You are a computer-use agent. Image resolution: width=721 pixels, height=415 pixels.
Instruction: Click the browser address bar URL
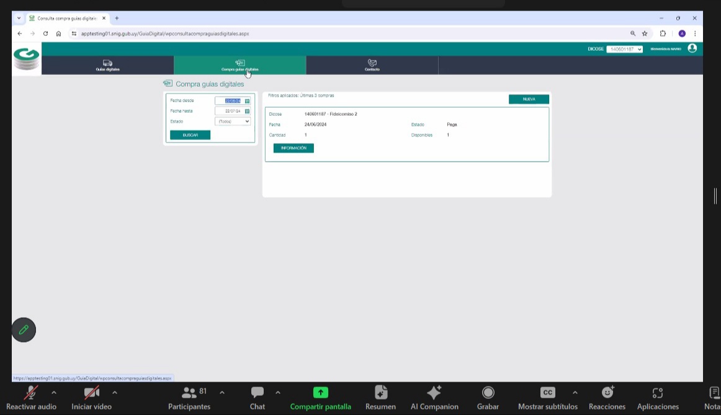(165, 33)
